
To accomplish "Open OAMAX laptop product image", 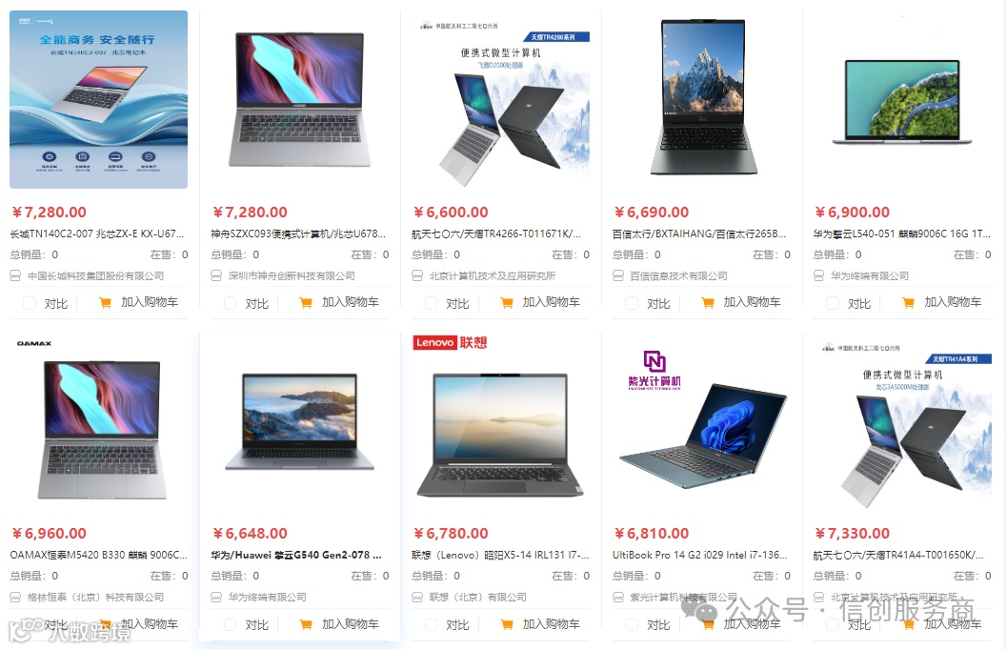I will coord(99,421).
